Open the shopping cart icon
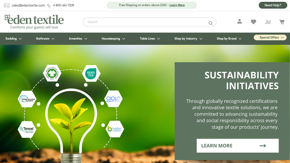 tap(282, 22)
